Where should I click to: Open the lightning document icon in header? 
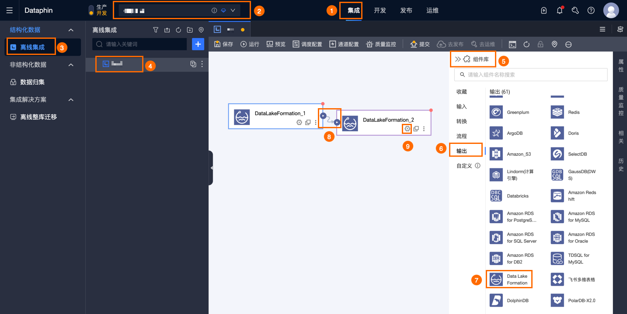544,10
